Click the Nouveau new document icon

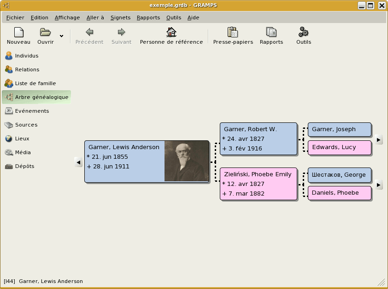(18, 33)
